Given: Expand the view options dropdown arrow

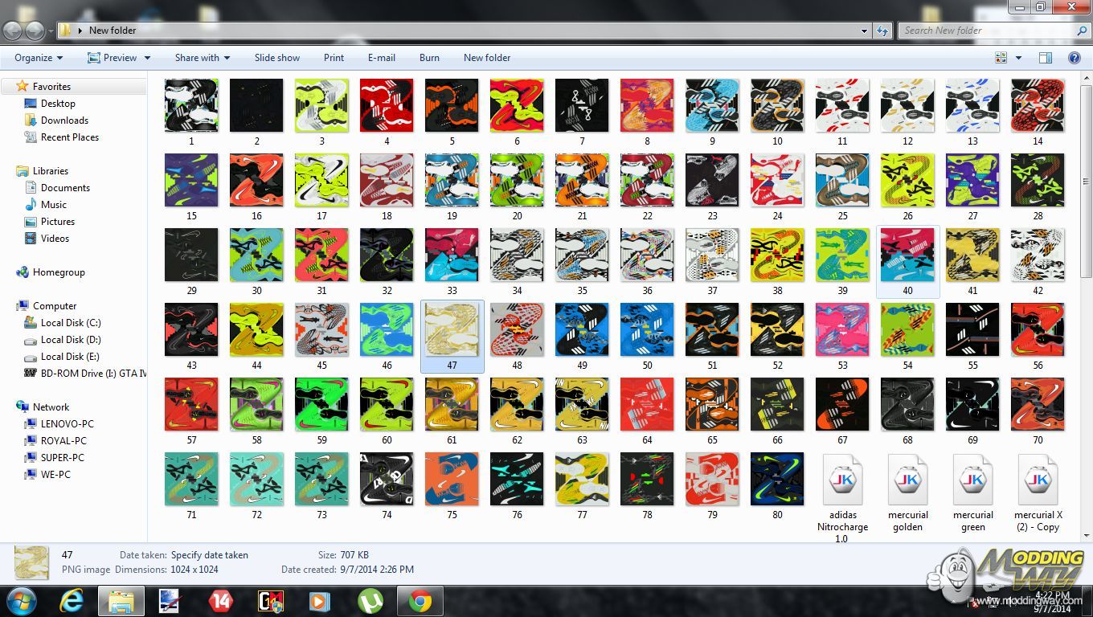Looking at the screenshot, I should pos(1018,58).
